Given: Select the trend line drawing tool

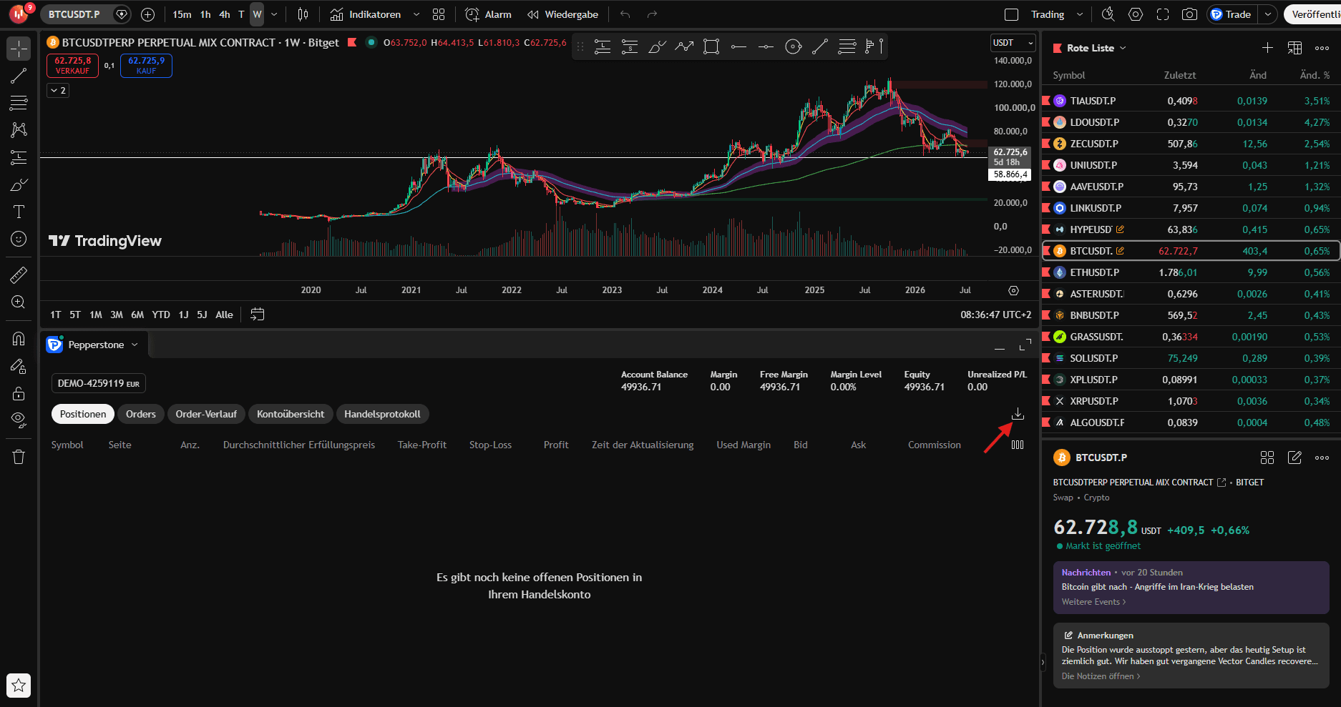Looking at the screenshot, I should tap(19, 76).
